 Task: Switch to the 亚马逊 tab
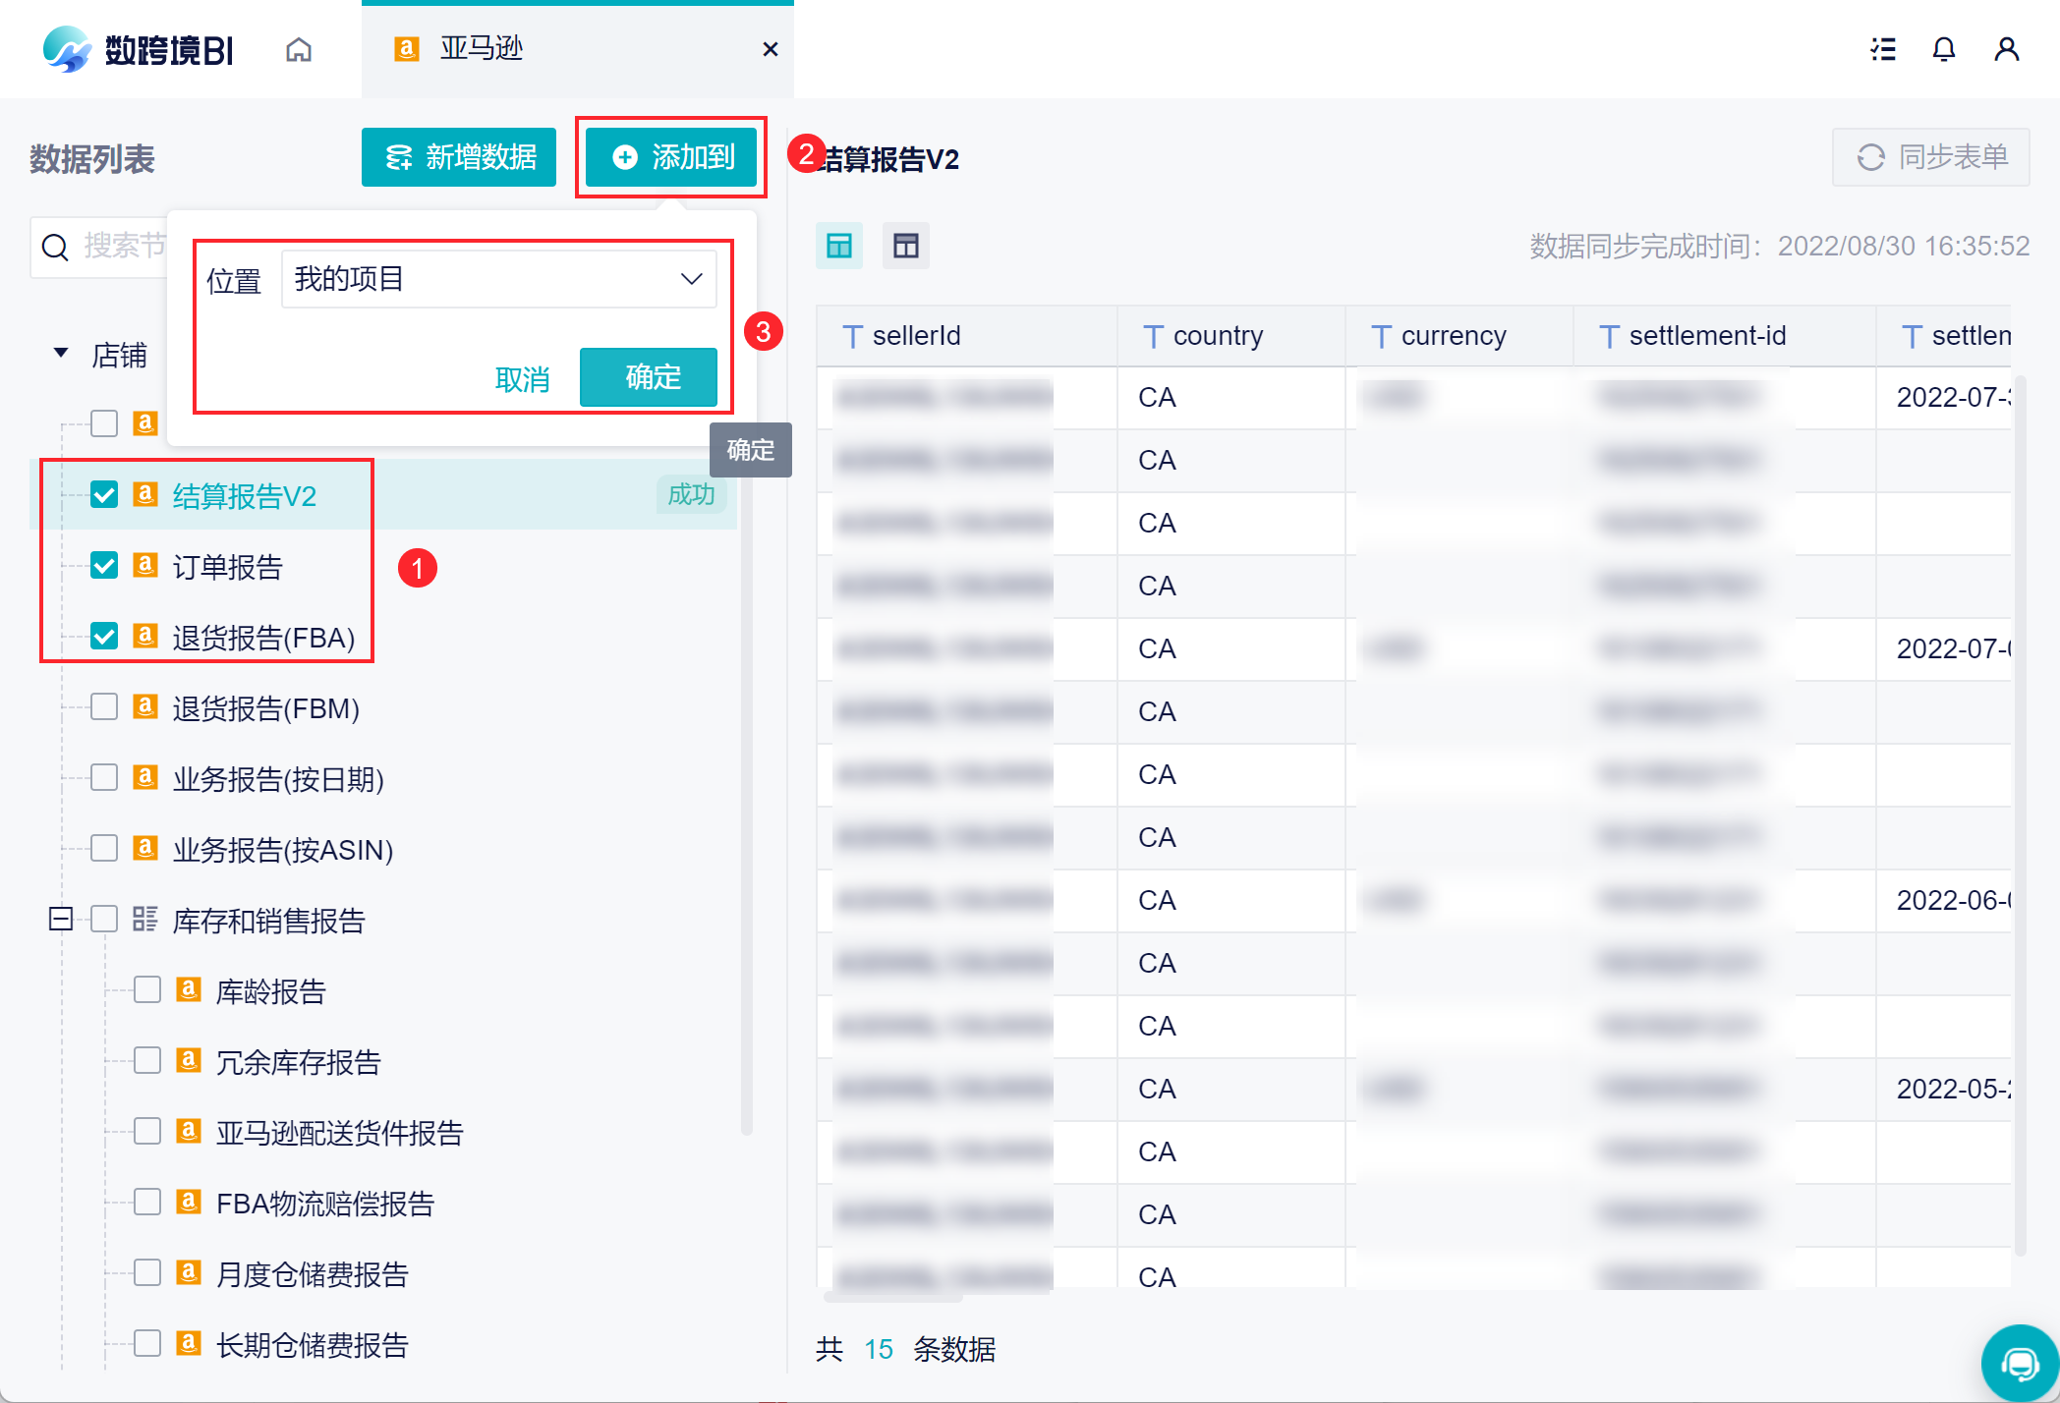coord(482,49)
